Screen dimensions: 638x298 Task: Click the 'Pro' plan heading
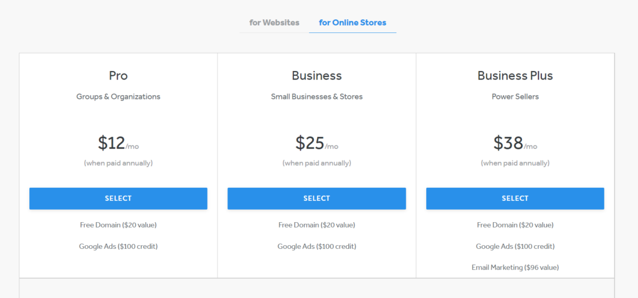pyautogui.click(x=118, y=76)
